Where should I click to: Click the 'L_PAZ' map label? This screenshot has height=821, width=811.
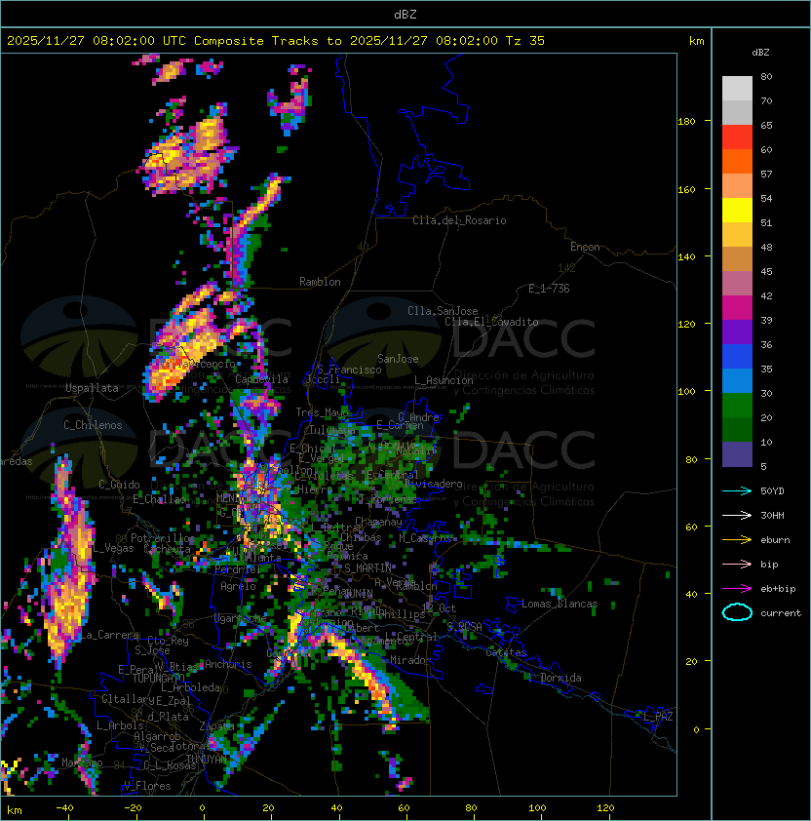point(658,717)
